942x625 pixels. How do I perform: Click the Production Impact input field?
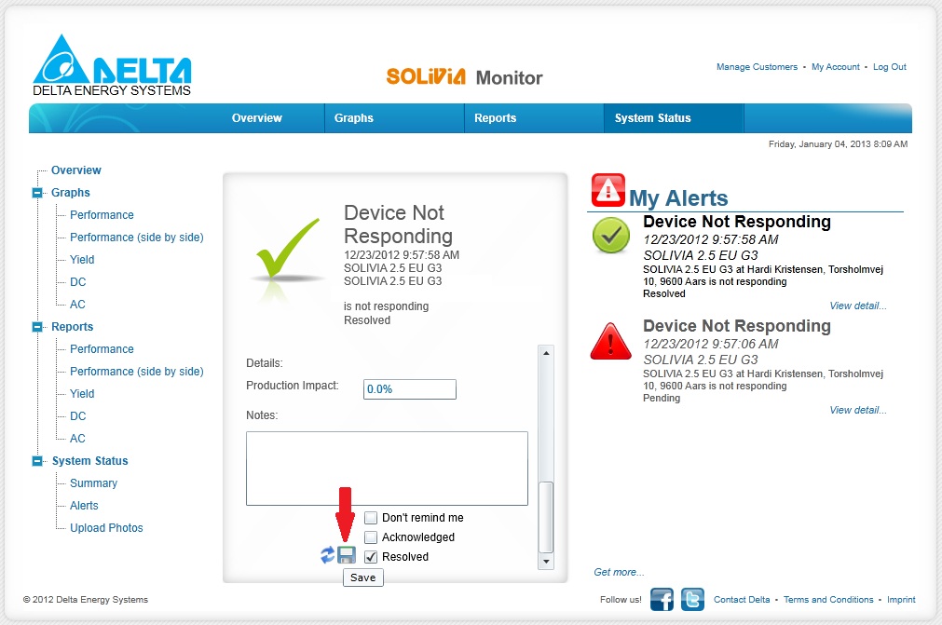pyautogui.click(x=410, y=389)
